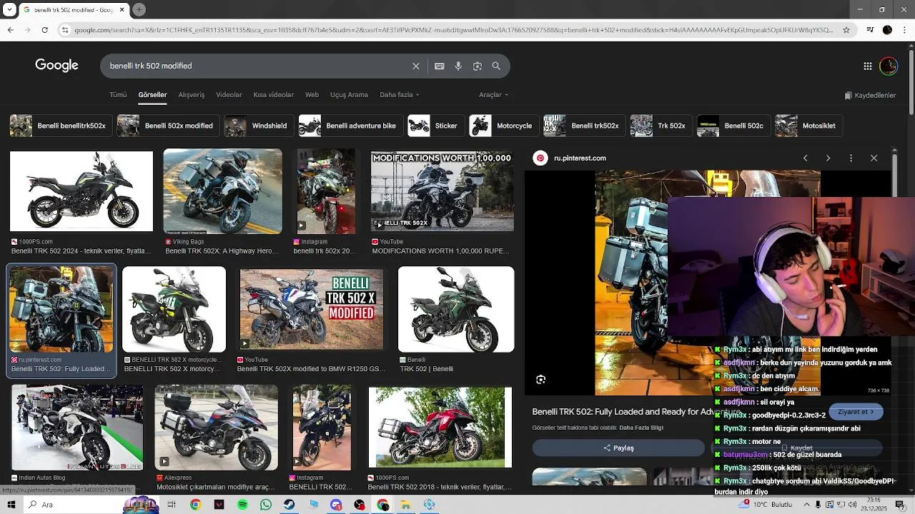
Task: Open the red Benelli TRK 502 2018 thumbnail
Action: 440,427
